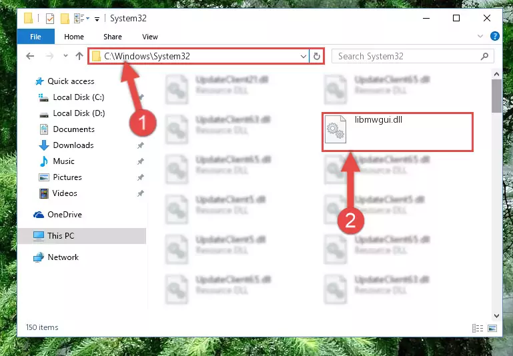Click the pin icon beside Music

click(x=140, y=161)
